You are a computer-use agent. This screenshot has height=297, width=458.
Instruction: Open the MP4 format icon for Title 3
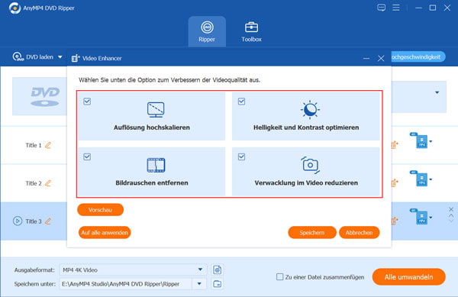click(x=419, y=217)
